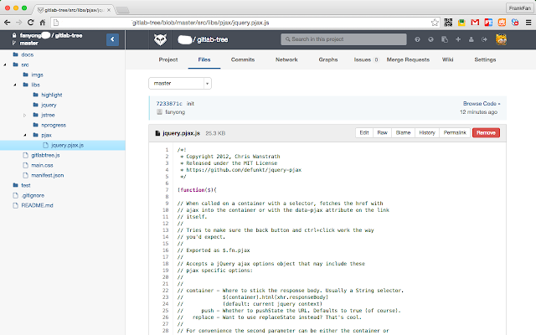Collapse the libs folder arrow
This screenshot has width=536, height=335.
(x=15, y=85)
